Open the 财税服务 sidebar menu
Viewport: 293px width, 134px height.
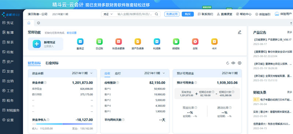(x=11, y=110)
